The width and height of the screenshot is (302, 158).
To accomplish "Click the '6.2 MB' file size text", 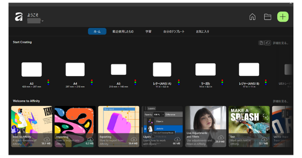I will click(x=90, y=143).
